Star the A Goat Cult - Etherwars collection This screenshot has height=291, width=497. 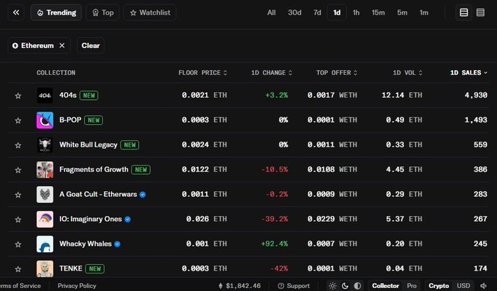click(18, 195)
